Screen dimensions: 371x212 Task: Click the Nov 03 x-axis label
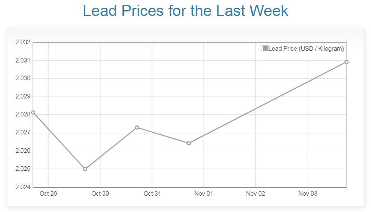tap(307, 194)
